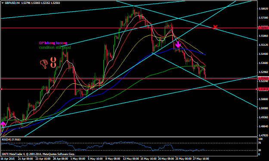
Task: Click the 25 May 00:00 time label
Action: (x=183, y=158)
